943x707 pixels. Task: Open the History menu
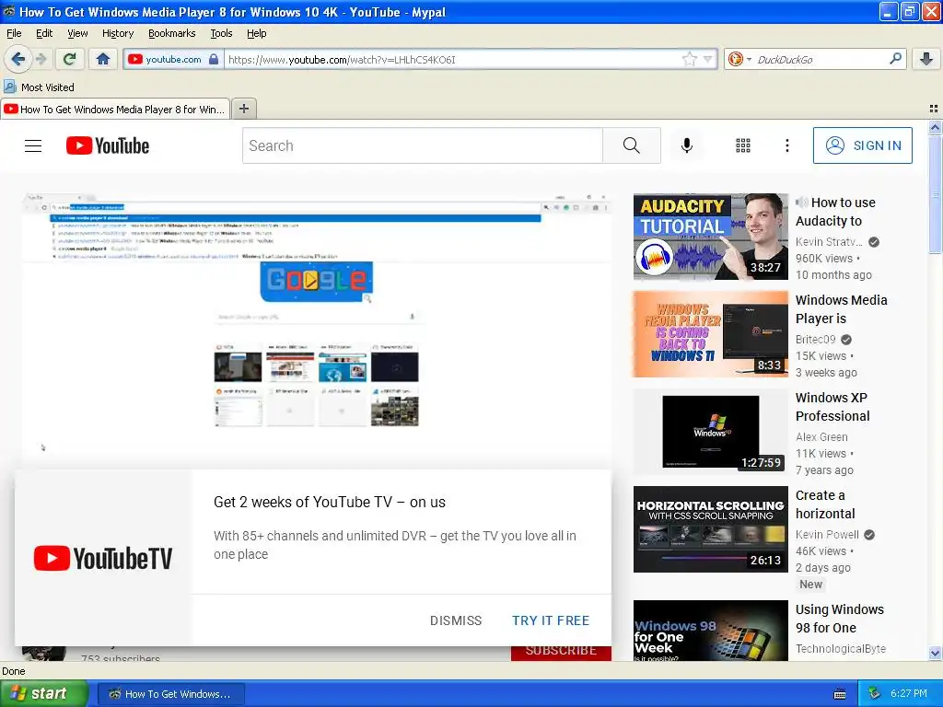pyautogui.click(x=118, y=33)
